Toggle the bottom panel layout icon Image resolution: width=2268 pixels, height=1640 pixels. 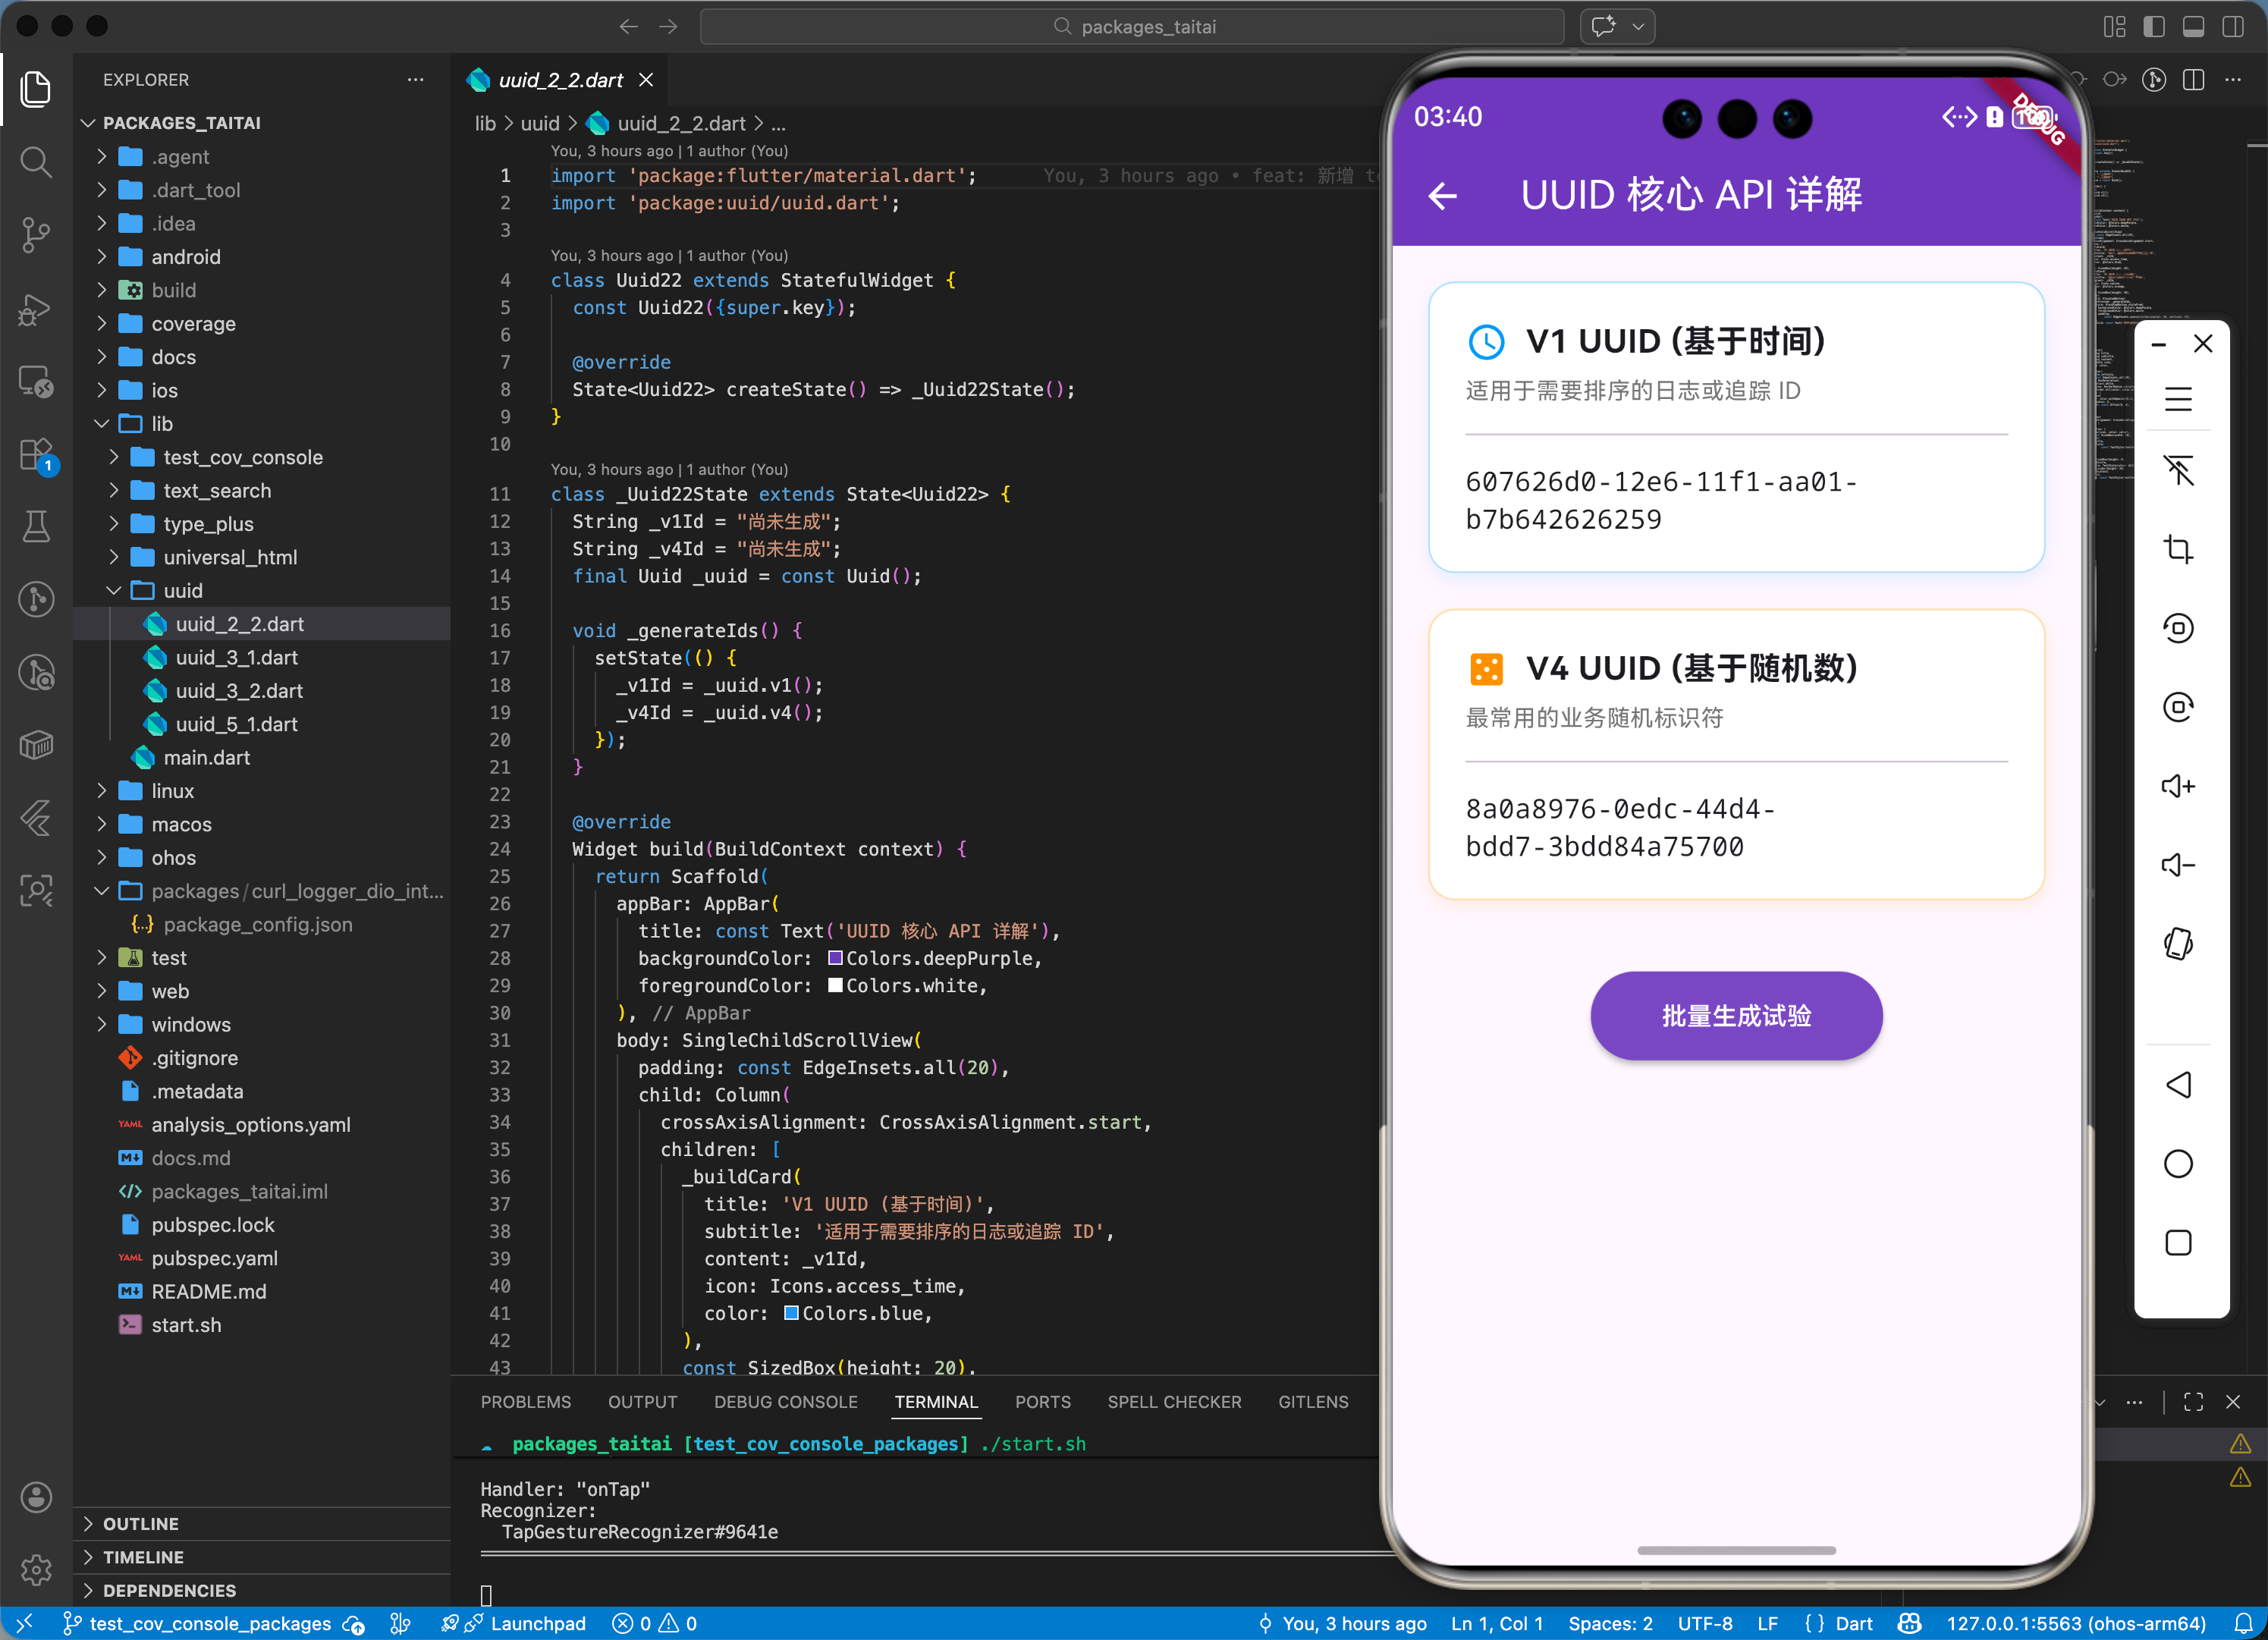pos(2193,27)
